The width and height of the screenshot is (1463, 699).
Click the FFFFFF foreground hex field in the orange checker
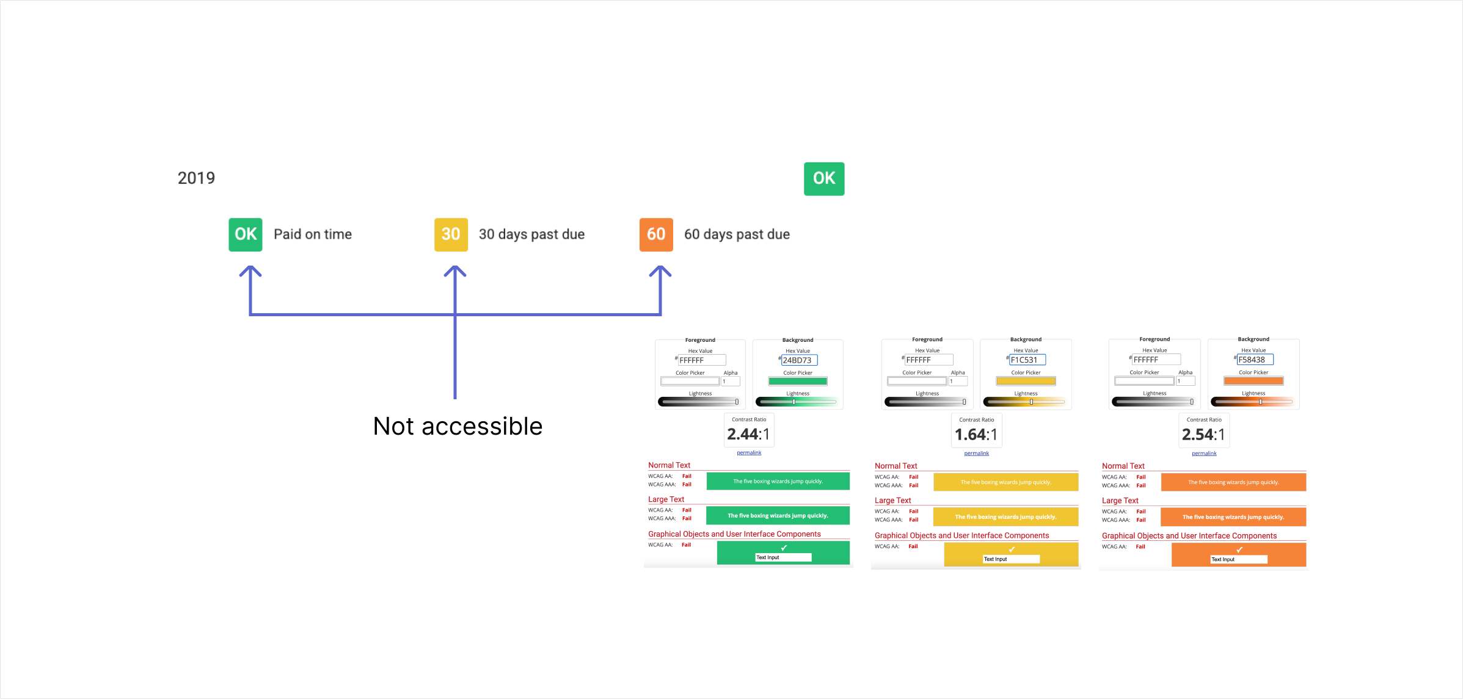(x=1156, y=360)
